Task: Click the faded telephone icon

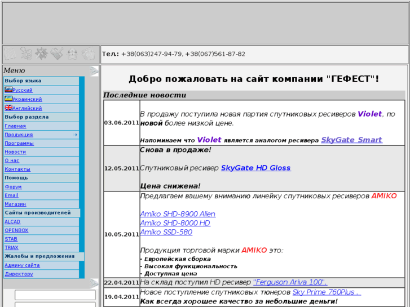Action: [89, 54]
